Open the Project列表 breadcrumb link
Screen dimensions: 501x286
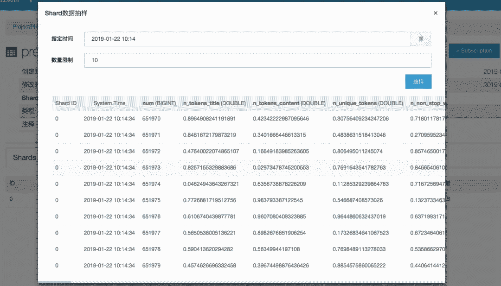pyautogui.click(x=24, y=27)
